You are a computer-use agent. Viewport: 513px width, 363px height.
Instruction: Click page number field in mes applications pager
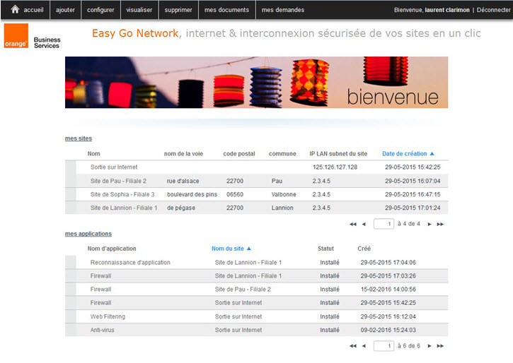point(384,346)
